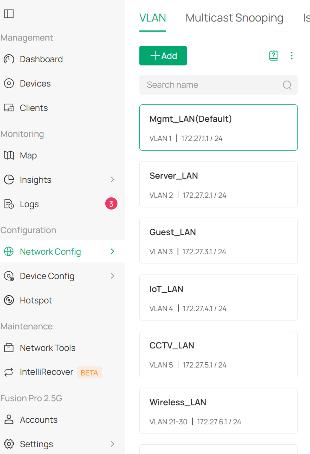Select the IoT_LAN VLAN card
Screen dimensions: 310x454
point(218,298)
